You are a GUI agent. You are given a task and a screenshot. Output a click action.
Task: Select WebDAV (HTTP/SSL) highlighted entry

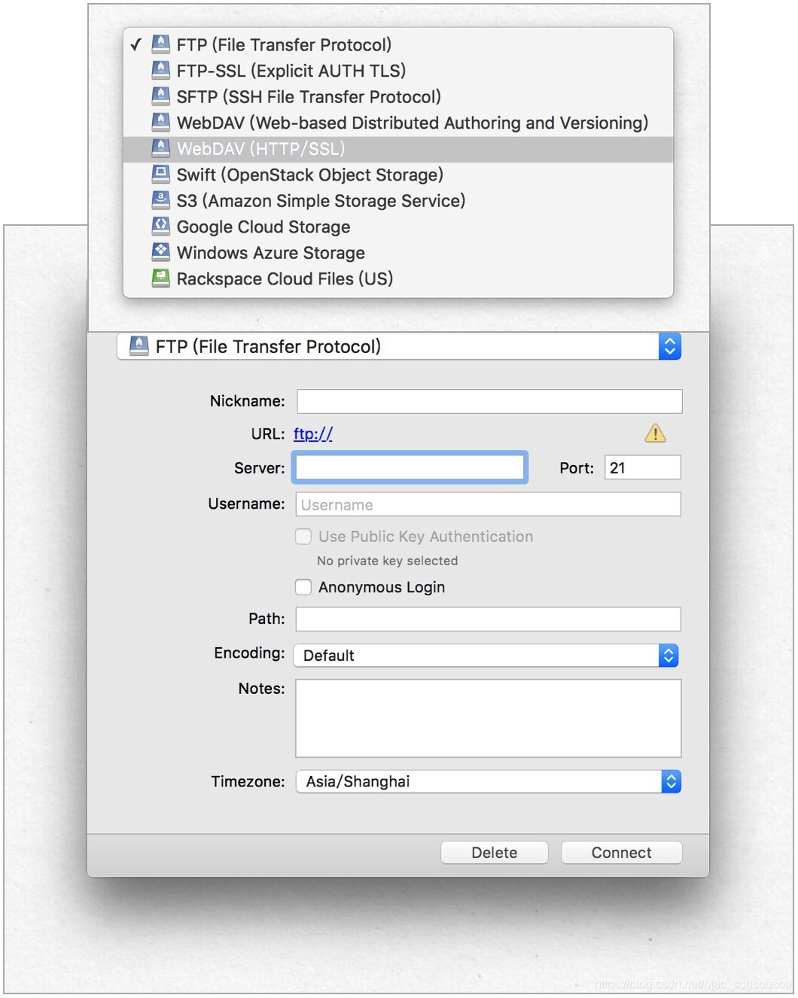click(398, 149)
